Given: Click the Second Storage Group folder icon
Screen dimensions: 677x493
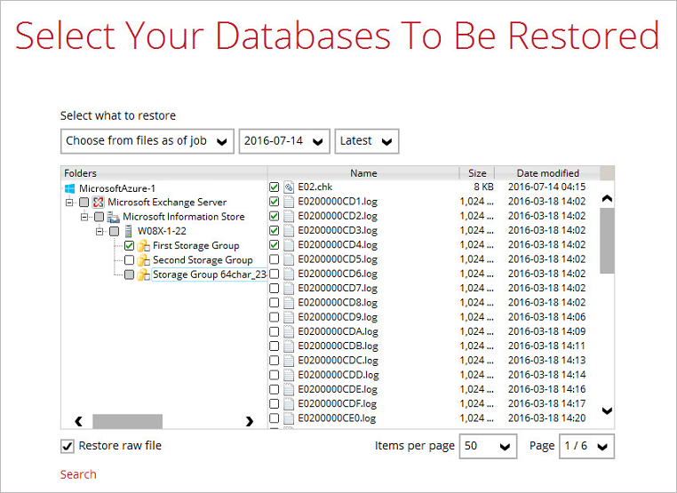Looking at the screenshot, I should 143,260.
